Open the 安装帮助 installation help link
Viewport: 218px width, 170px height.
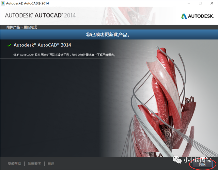(x=14, y=164)
